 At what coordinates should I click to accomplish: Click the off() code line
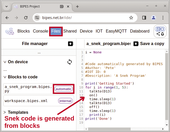point(94,107)
